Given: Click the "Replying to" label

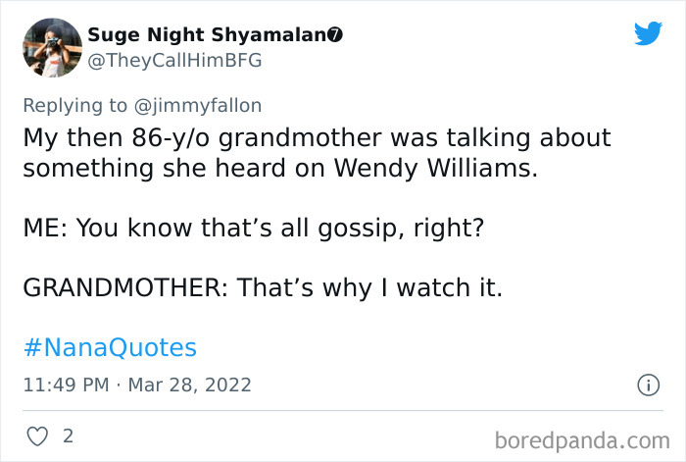Looking at the screenshot, I should pyautogui.click(x=76, y=104).
